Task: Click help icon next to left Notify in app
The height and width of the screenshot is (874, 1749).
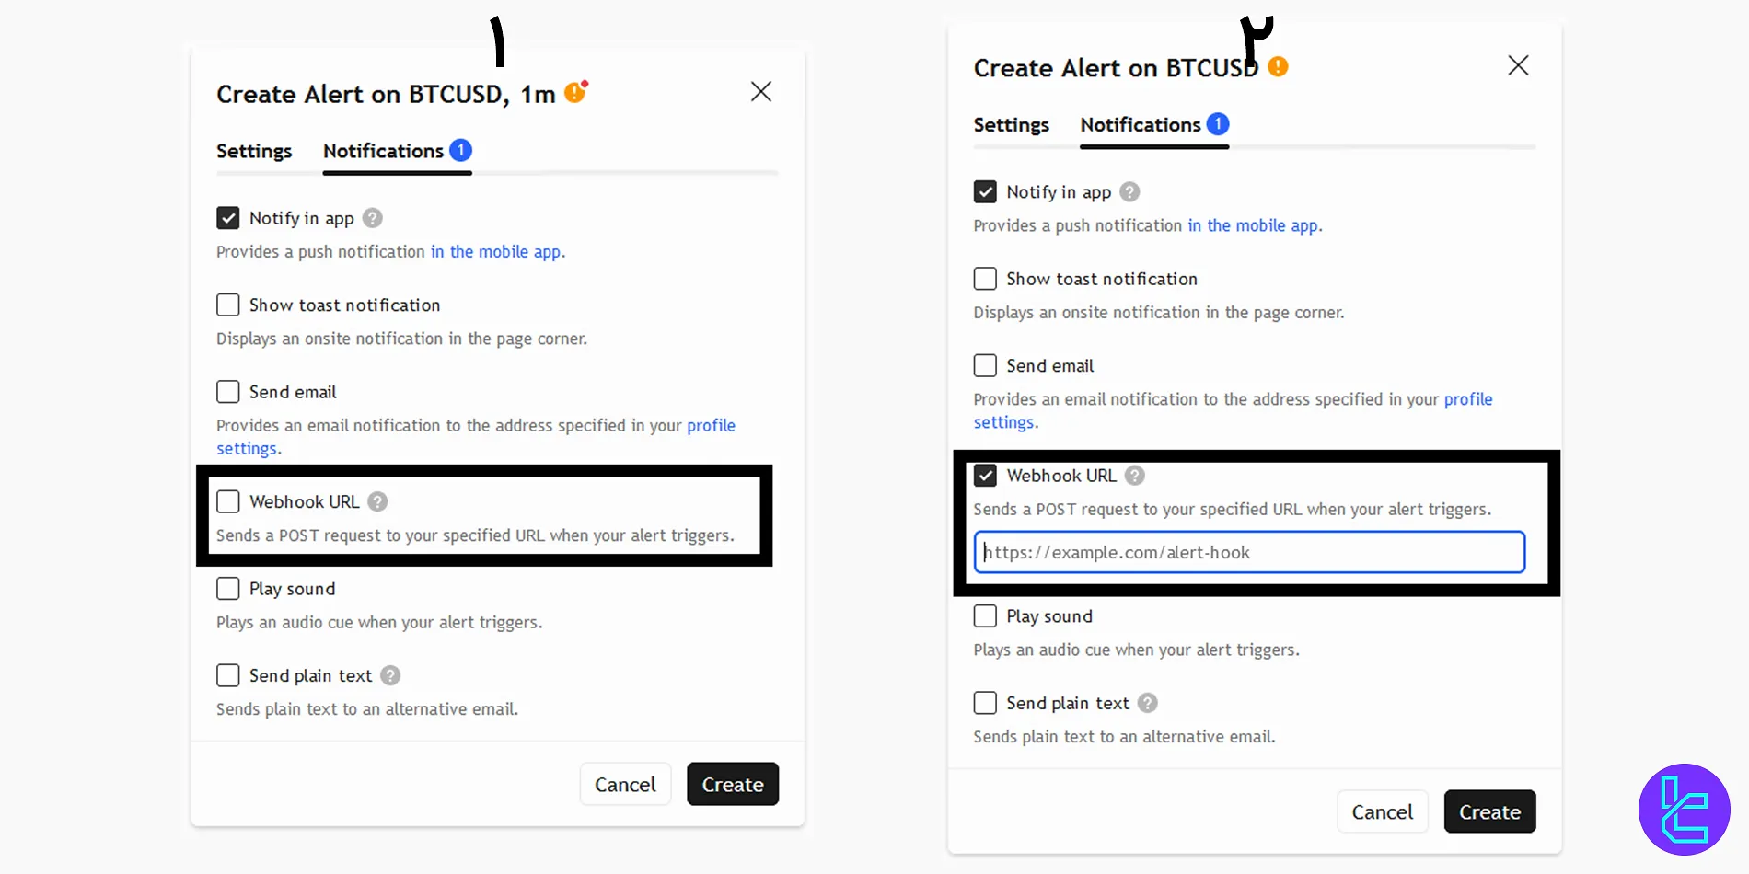Action: click(x=372, y=218)
